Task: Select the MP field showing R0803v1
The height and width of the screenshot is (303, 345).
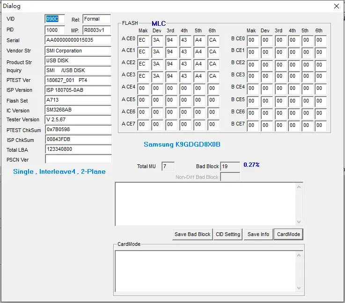Action: [x=96, y=30]
